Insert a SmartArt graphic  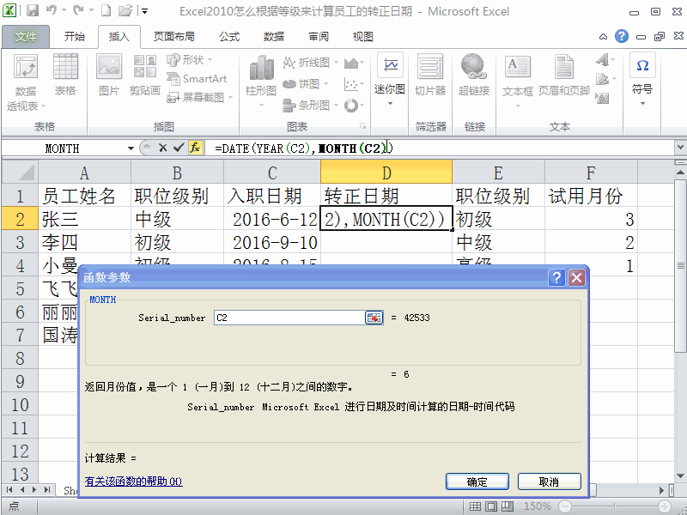[197, 79]
